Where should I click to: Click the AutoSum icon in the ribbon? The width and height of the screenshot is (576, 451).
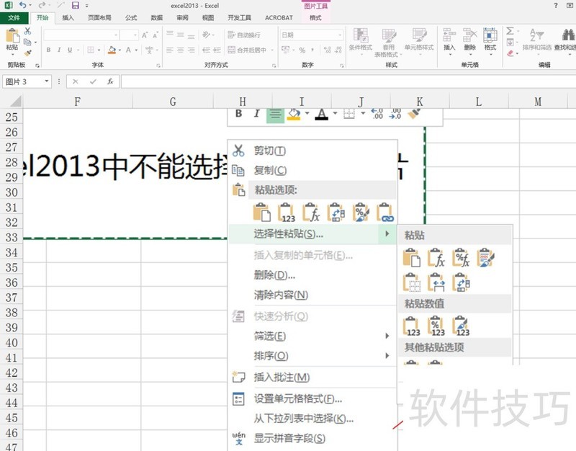point(511,32)
